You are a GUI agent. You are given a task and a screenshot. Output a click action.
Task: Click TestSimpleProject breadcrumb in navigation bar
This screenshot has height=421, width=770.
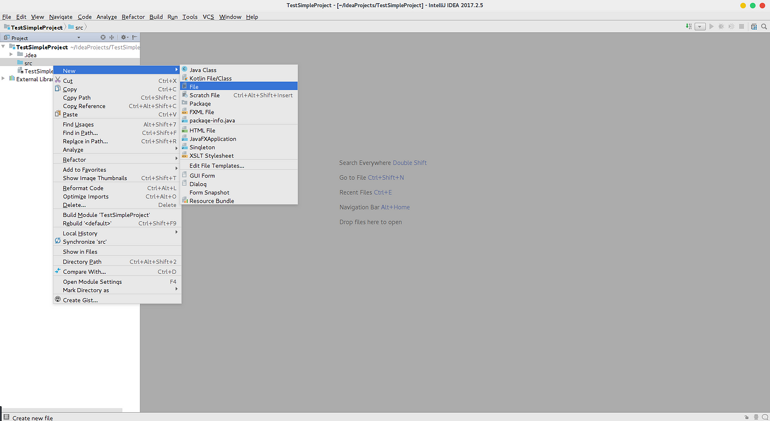tap(32, 27)
